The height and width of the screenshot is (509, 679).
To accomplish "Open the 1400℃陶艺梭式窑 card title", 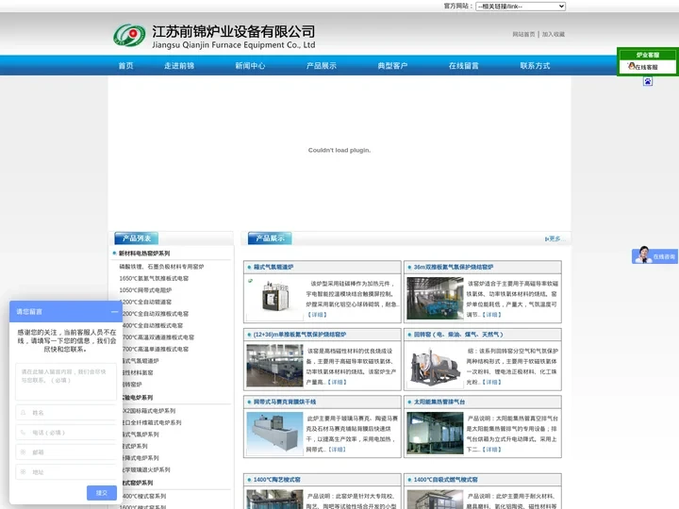I will click(277, 480).
